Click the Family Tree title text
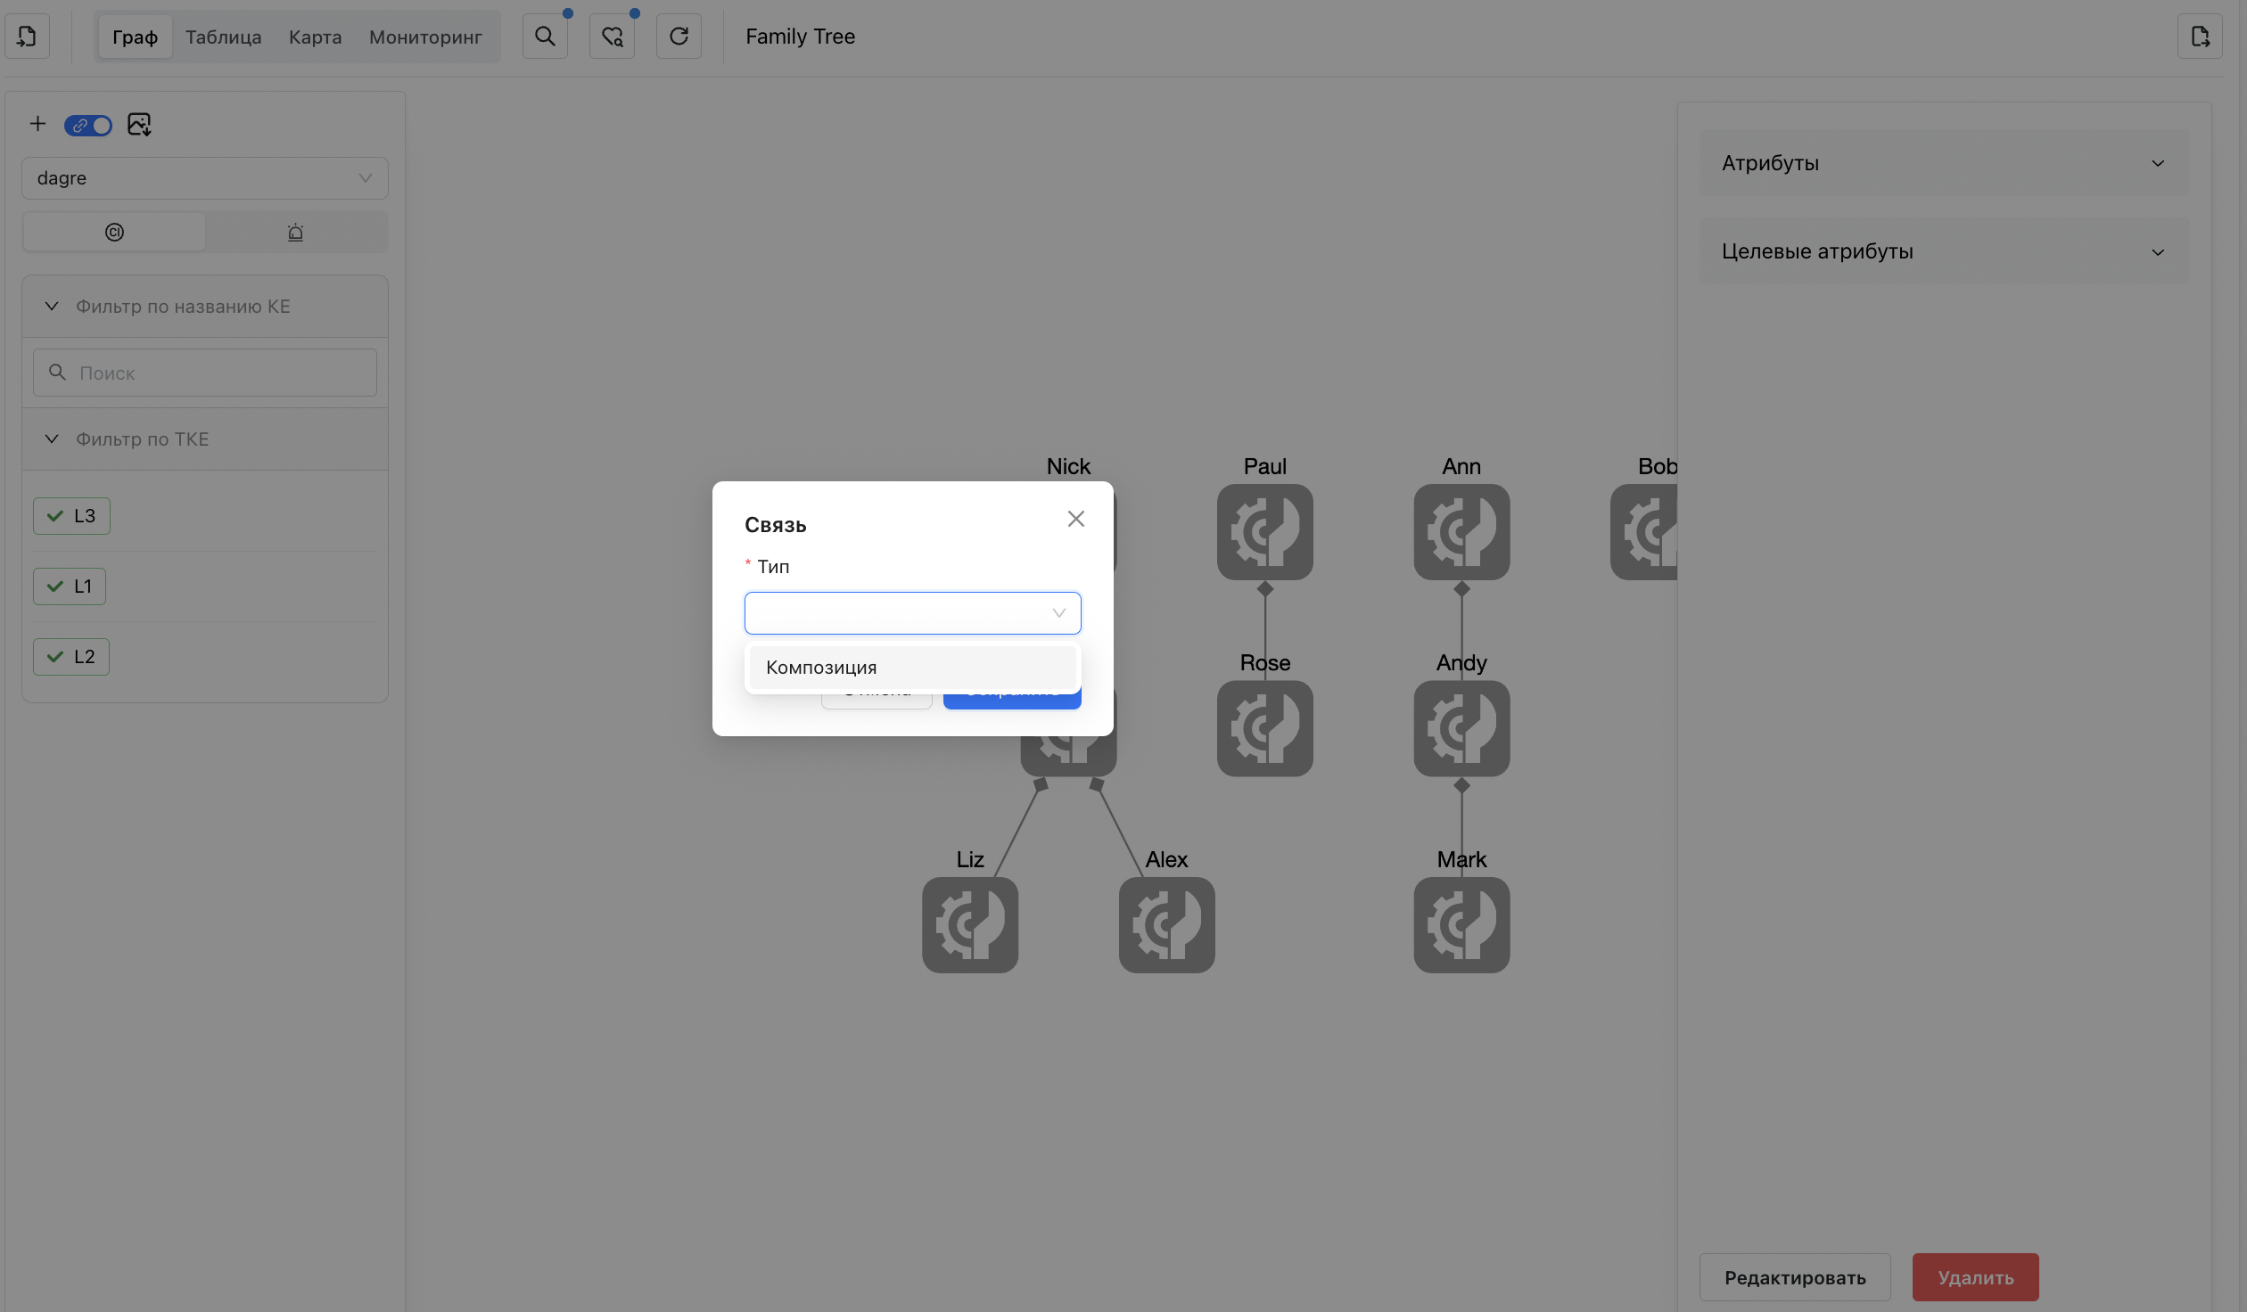The height and width of the screenshot is (1312, 2247). click(x=800, y=37)
